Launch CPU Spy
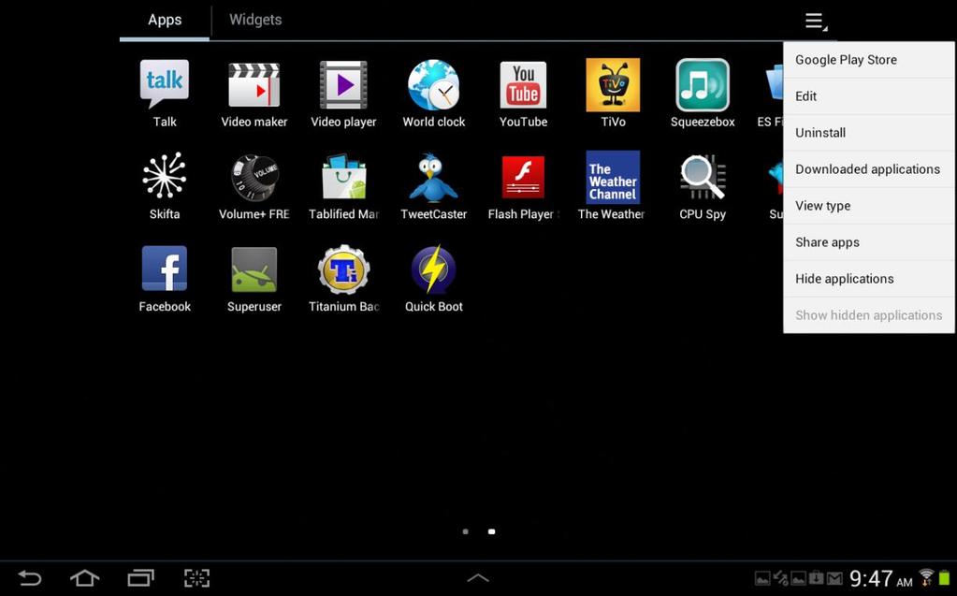Image resolution: width=957 pixels, height=596 pixels. click(x=703, y=185)
